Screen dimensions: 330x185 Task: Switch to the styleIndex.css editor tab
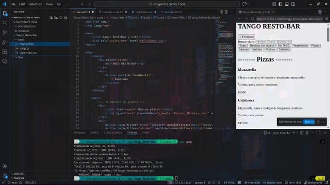pos(144,12)
